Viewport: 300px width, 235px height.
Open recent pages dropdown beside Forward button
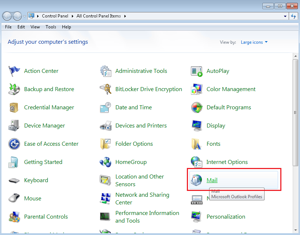tap(24, 16)
